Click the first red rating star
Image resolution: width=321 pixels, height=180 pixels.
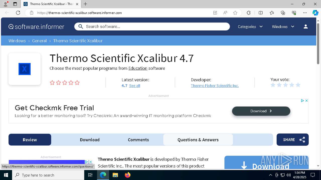[52, 82]
